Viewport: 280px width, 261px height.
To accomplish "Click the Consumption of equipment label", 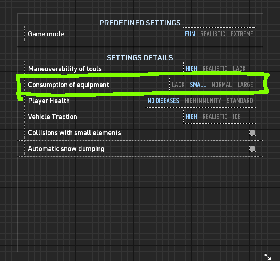I will coord(68,85).
